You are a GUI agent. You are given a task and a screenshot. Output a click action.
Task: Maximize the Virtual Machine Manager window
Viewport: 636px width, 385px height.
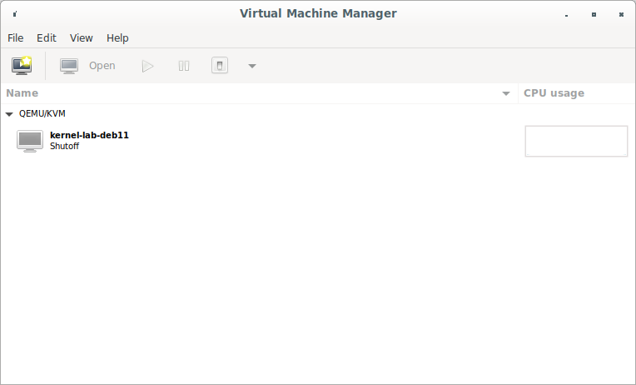pyautogui.click(x=594, y=15)
